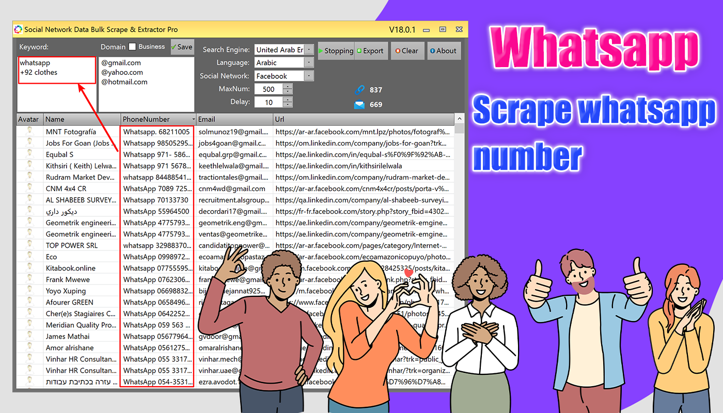
Task: Click the vertical scrollbar up arrow
Action: (x=459, y=119)
